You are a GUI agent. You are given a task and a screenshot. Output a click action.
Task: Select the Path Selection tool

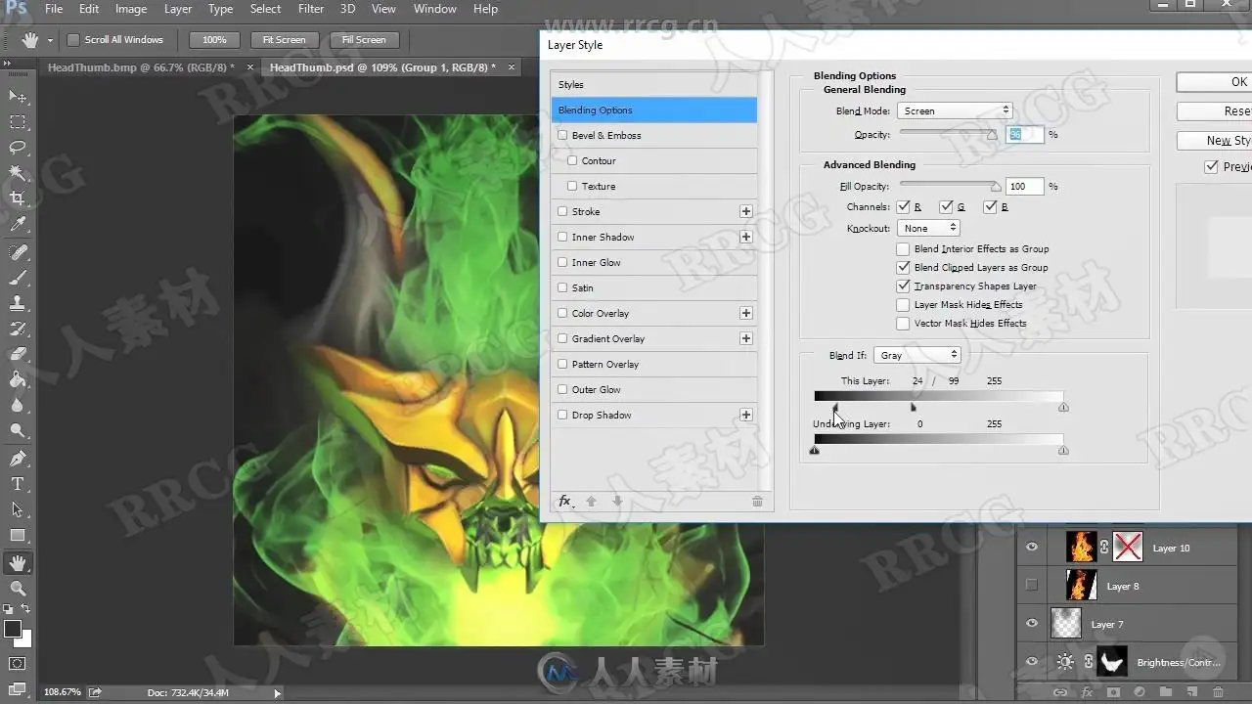18,509
